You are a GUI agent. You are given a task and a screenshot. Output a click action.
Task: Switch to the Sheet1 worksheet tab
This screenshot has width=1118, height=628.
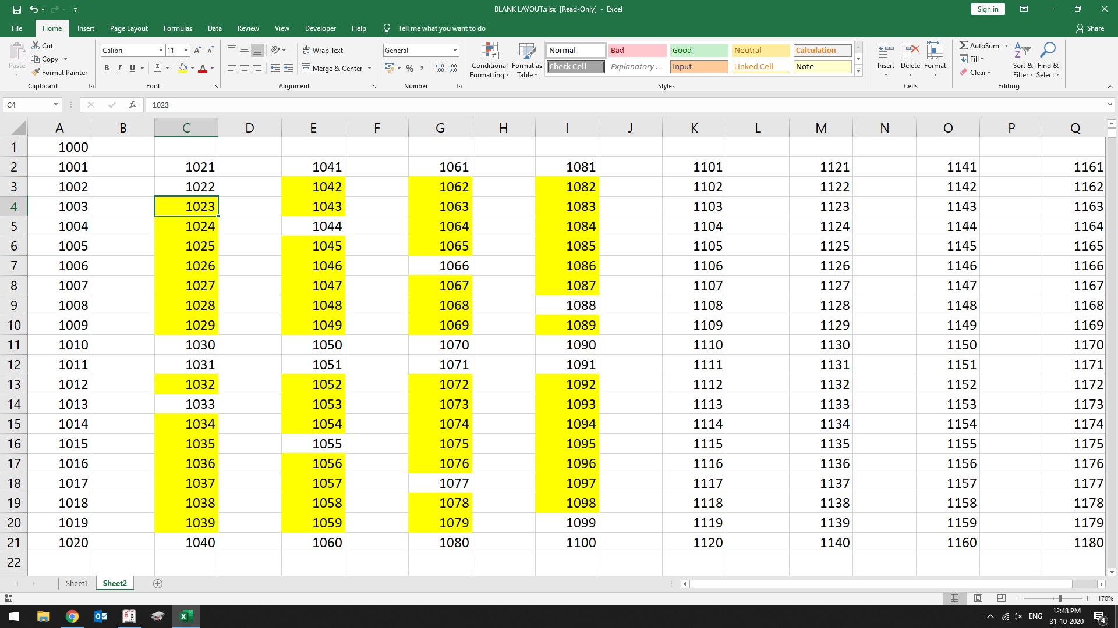pyautogui.click(x=76, y=583)
